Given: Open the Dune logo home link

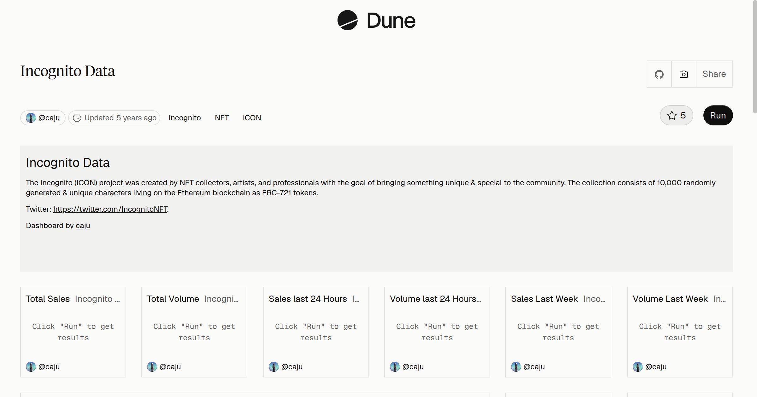Looking at the screenshot, I should (376, 20).
